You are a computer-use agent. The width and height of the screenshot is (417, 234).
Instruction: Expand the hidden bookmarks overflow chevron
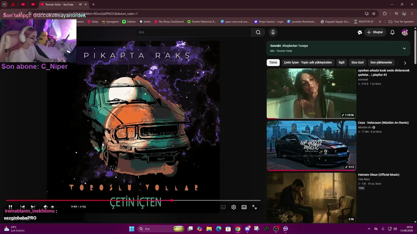tap(380, 22)
